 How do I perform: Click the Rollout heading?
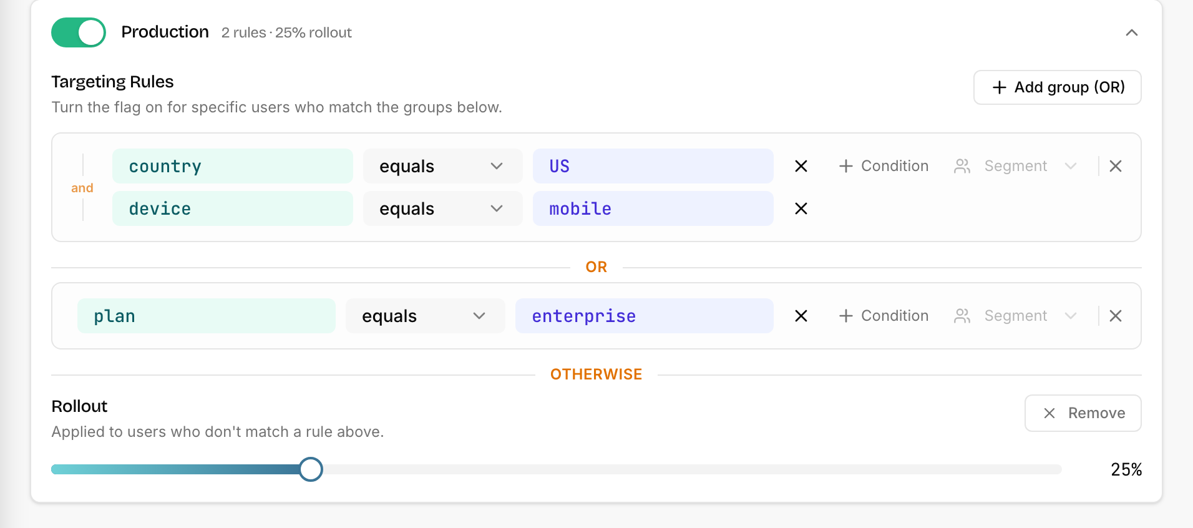(x=79, y=406)
